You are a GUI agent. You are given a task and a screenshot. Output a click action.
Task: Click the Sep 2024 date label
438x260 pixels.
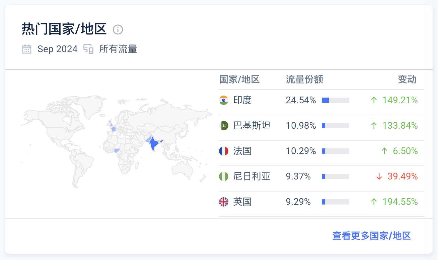(57, 49)
